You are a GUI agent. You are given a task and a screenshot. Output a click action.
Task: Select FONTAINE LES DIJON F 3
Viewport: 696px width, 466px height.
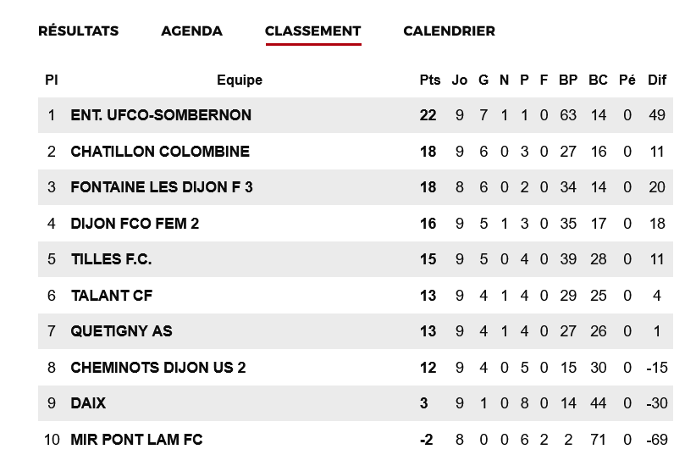162,187
